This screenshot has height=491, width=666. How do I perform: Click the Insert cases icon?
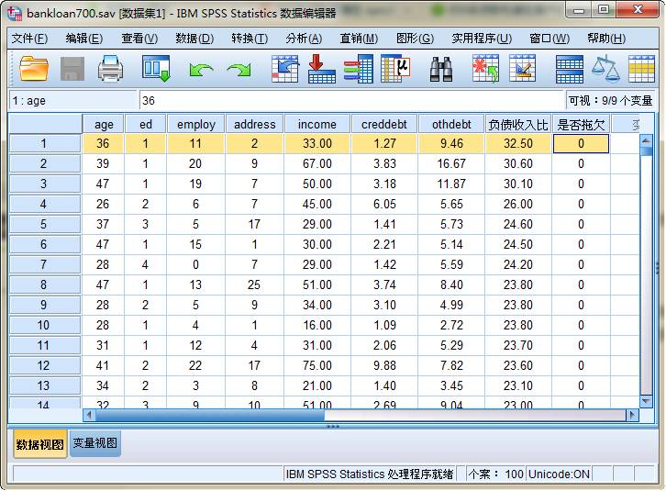(x=485, y=69)
